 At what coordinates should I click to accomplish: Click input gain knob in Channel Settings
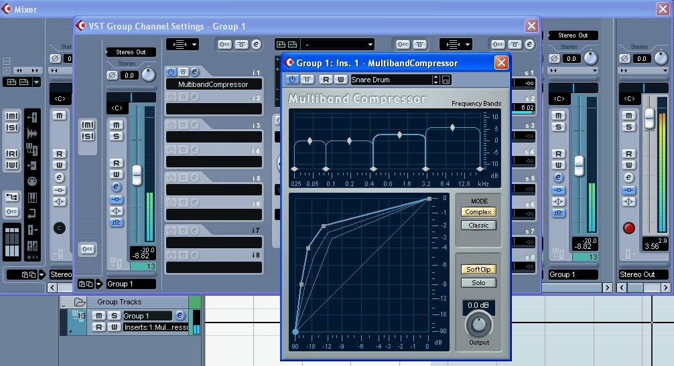pyautogui.click(x=148, y=75)
